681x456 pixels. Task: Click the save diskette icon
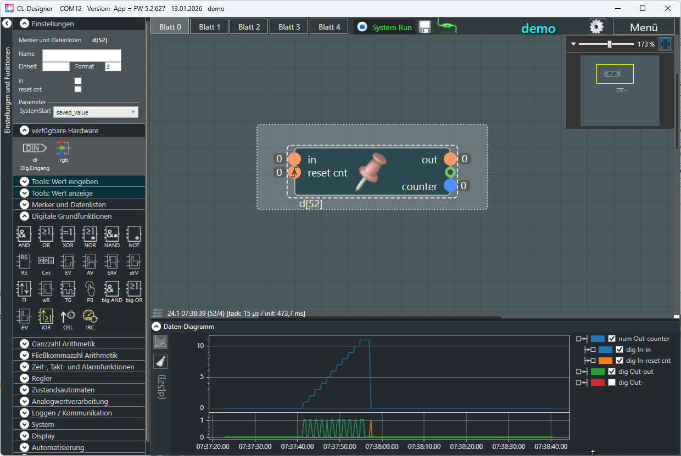tap(425, 27)
